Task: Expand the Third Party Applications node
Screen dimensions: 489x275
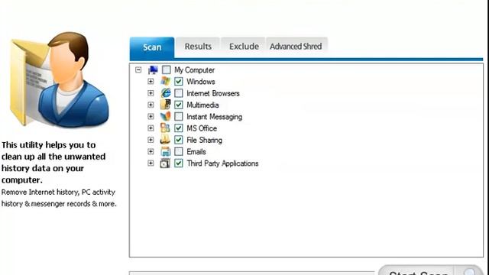Action: tap(151, 163)
